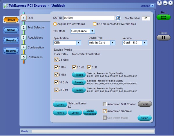174x136 pixels.
Task: Open the Test Mode dropdown
Action: pyautogui.click(x=92, y=31)
